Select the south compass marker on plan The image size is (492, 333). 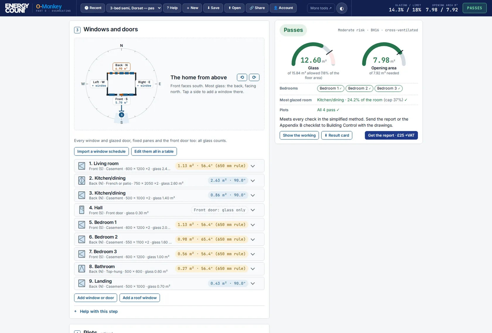tap(122, 115)
